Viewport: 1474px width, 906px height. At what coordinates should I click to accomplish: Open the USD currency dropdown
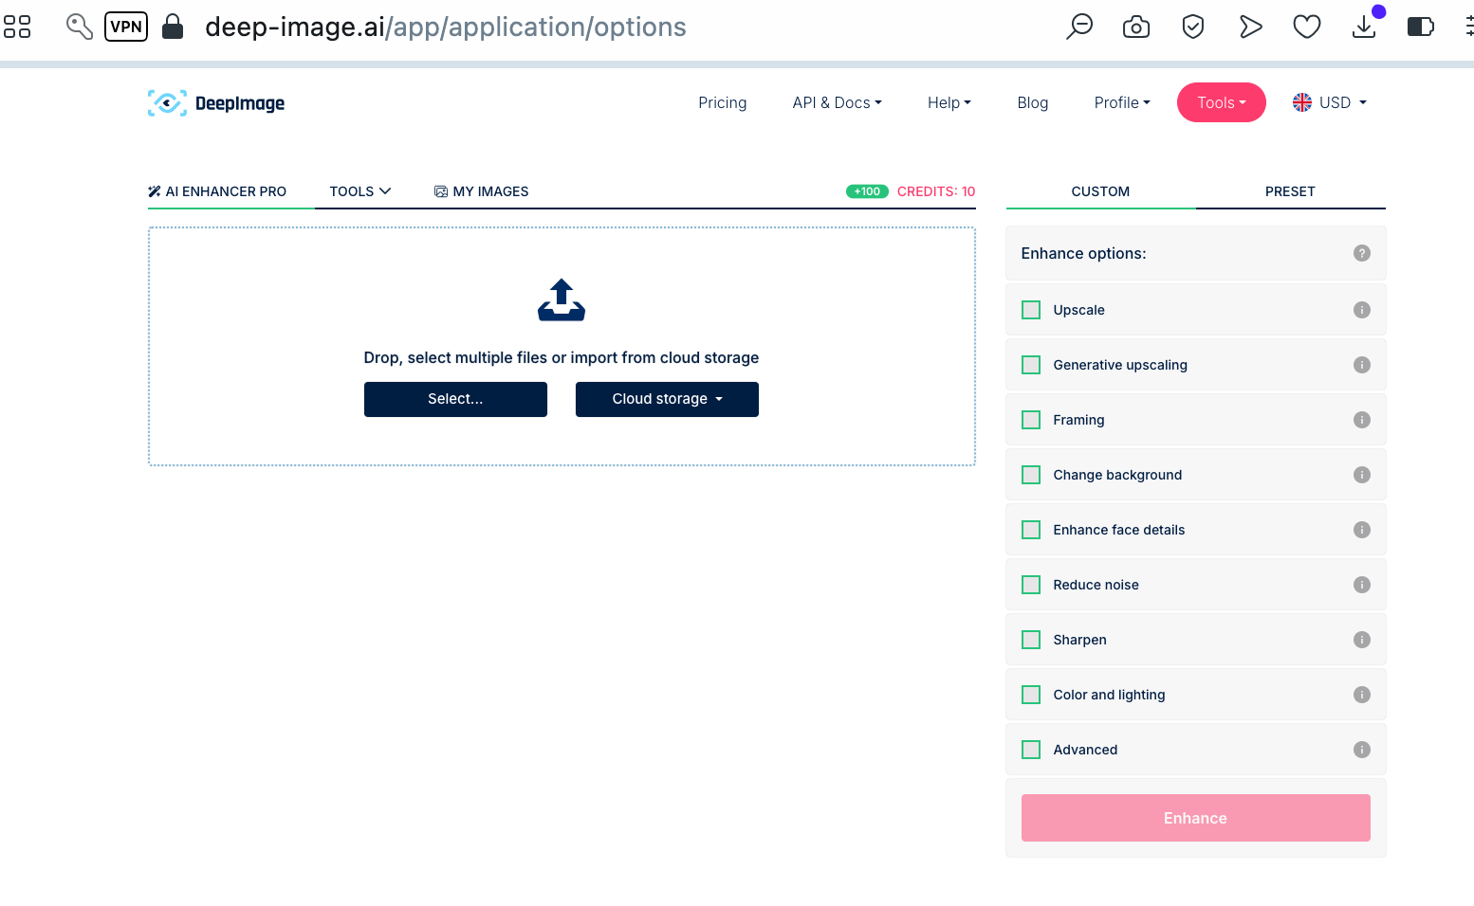[1330, 102]
